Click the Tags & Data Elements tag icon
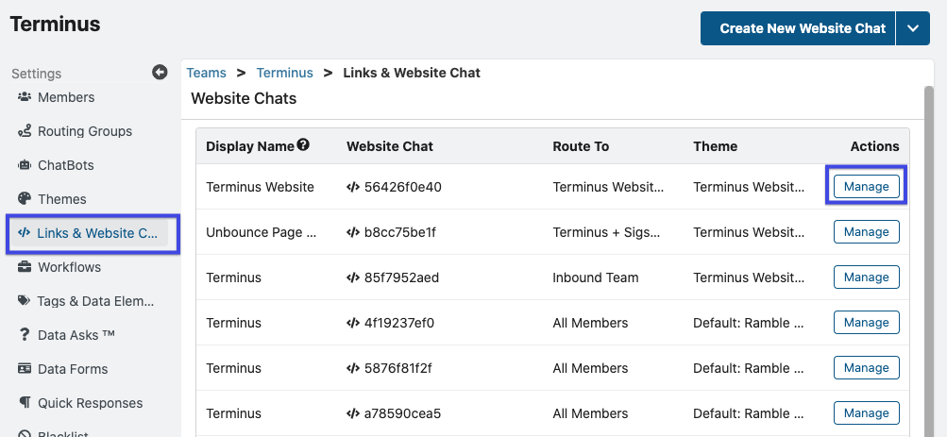Screen dimensions: 947x437 pyautogui.click(x=25, y=300)
